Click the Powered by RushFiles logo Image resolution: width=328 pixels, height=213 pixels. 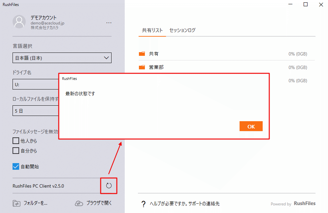pos(293,203)
